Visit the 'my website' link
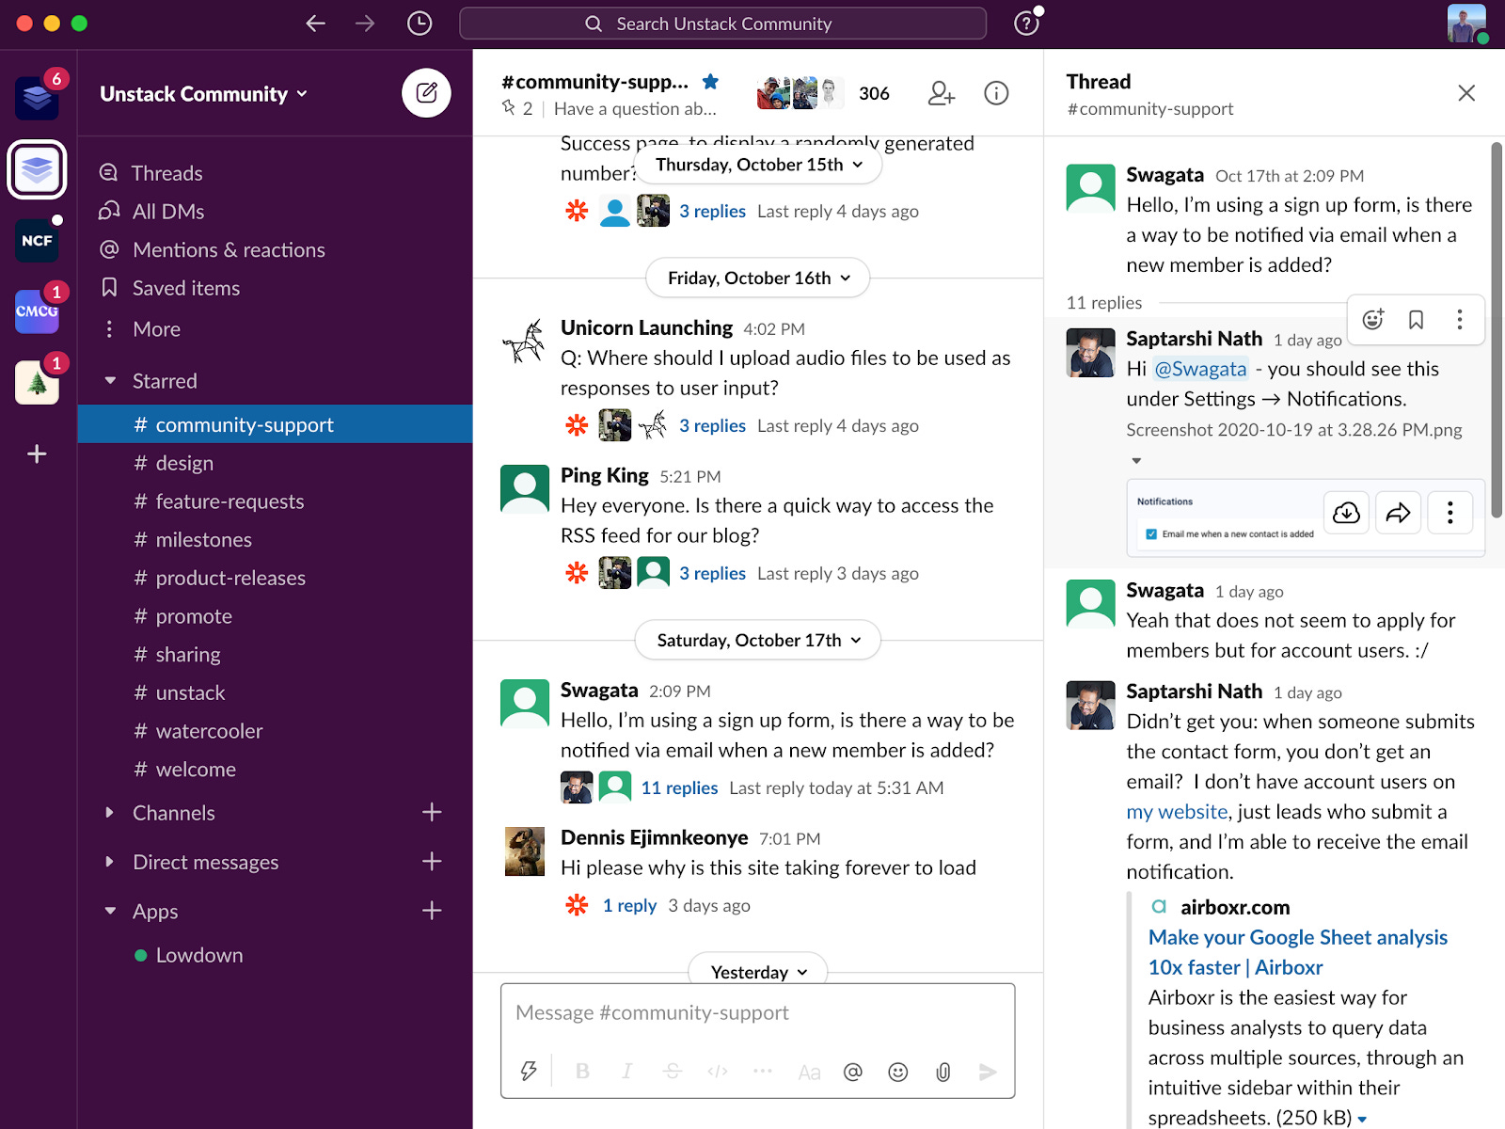Screen dimensions: 1505x1129 click(1176, 811)
